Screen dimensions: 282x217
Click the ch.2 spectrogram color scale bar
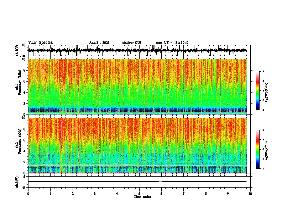coord(258,149)
